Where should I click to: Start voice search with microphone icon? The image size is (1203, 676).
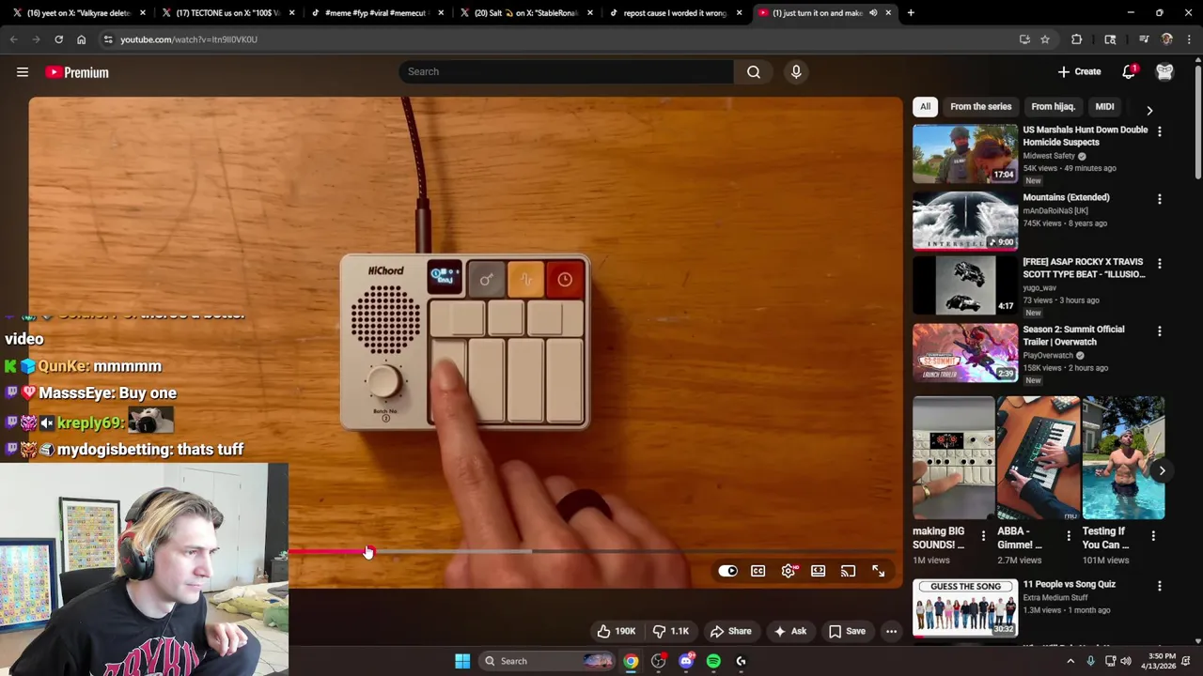(x=796, y=71)
